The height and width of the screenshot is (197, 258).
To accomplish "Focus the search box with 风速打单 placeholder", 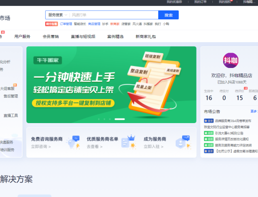I will pos(114,15).
